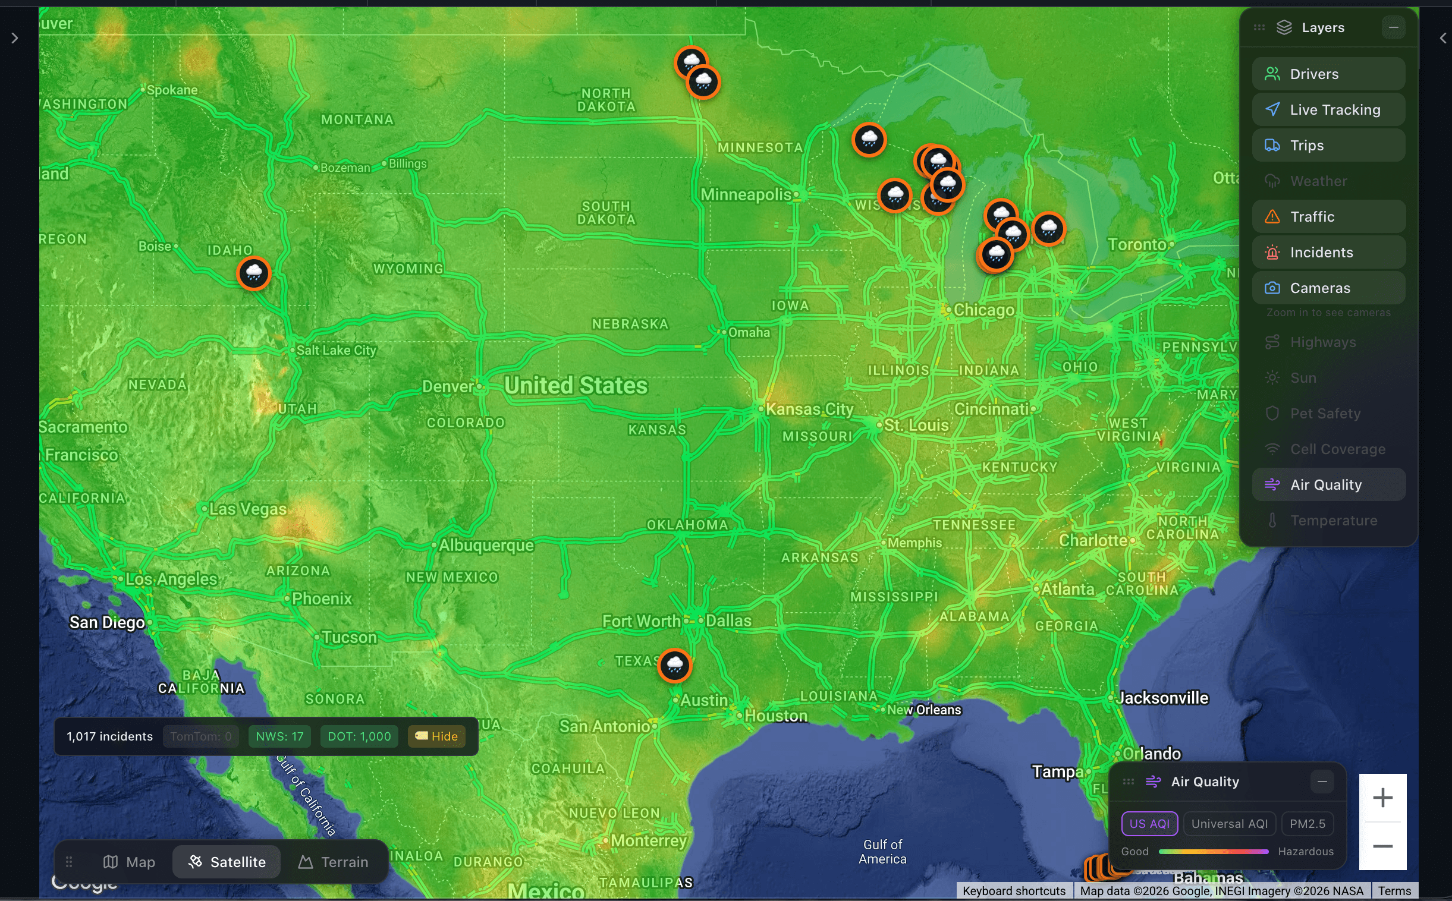Collapse the Layers panel

point(1394,27)
